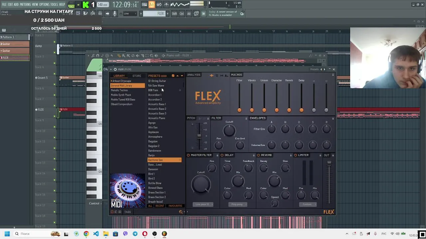Image resolution: width=426 pixels, height=239 pixels.
Task: Open the PATTERNS menu
Action: point(25,4)
